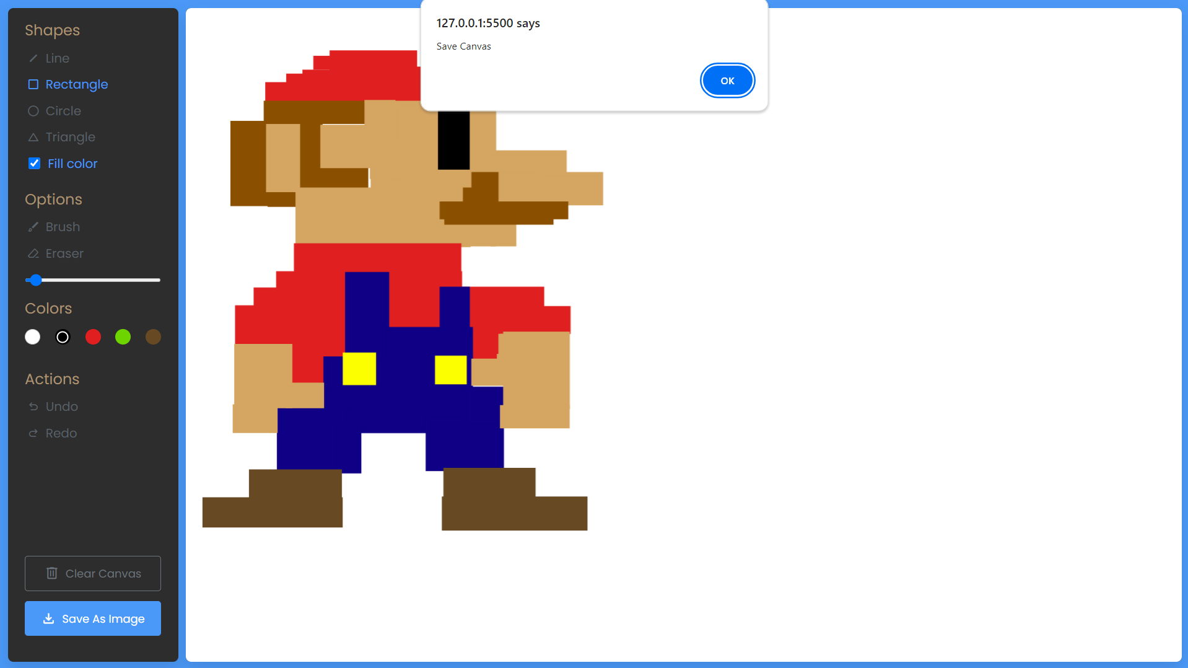This screenshot has width=1188, height=668.
Task: Click the Triangle label
Action: tap(71, 137)
